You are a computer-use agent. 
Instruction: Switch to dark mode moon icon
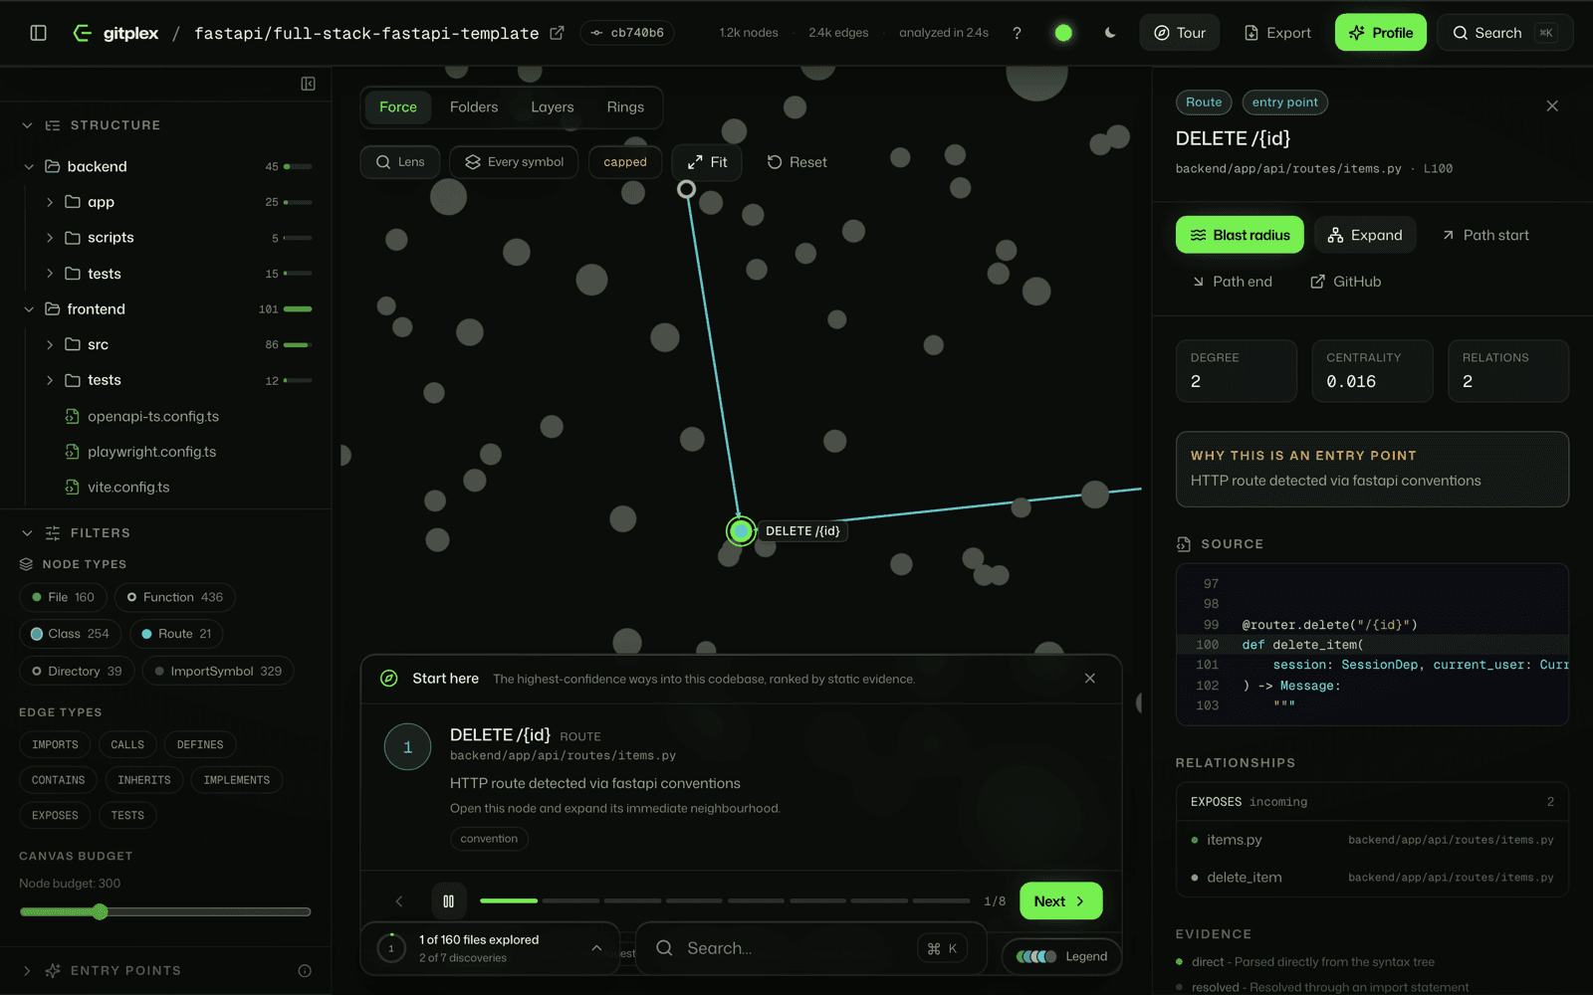pyautogui.click(x=1110, y=33)
